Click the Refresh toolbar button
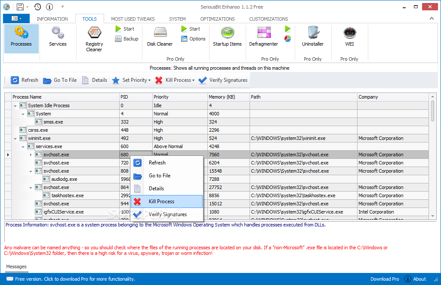This screenshot has height=285, width=441. pos(25,80)
